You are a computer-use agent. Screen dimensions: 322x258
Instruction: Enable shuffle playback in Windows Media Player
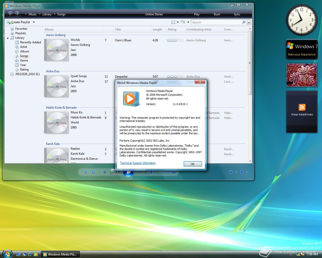point(86,172)
